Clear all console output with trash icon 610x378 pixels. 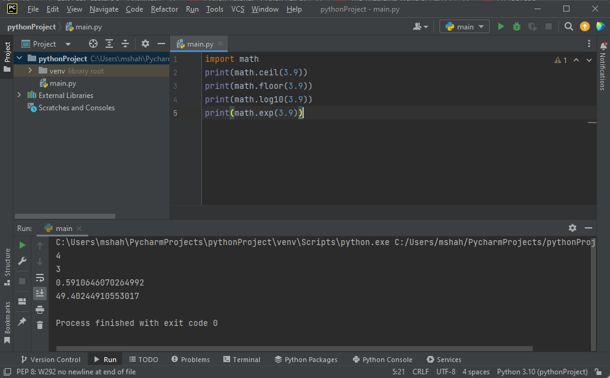[40, 325]
